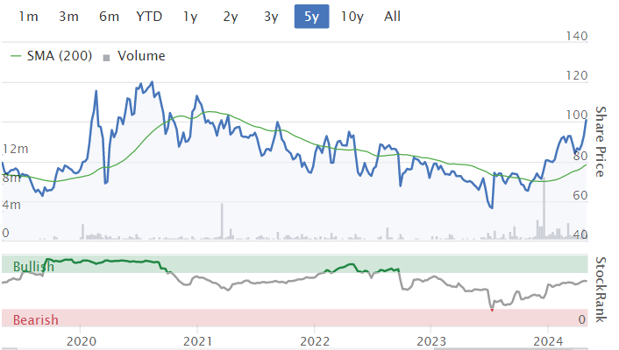Click the tallest volume bar near 2024

tap(544, 209)
